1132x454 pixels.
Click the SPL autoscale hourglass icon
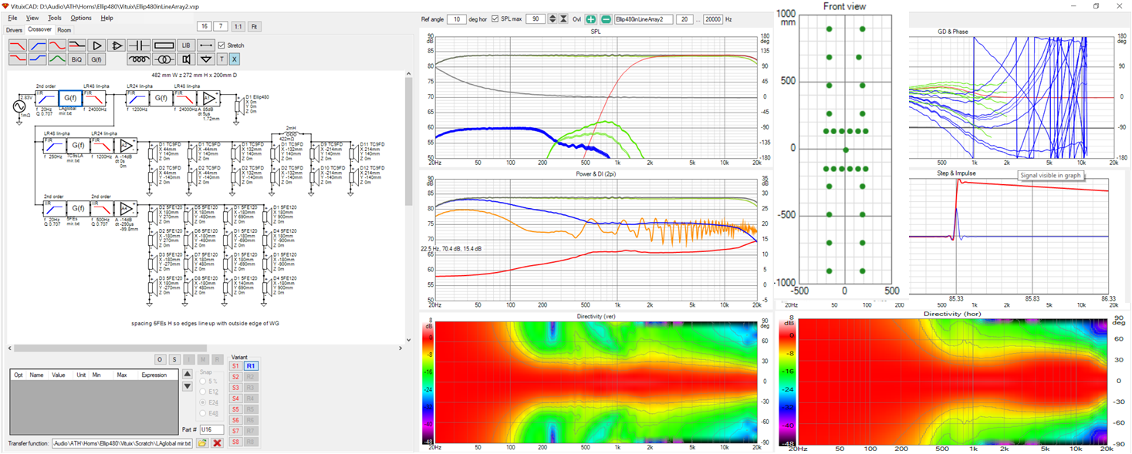pyautogui.click(x=563, y=19)
